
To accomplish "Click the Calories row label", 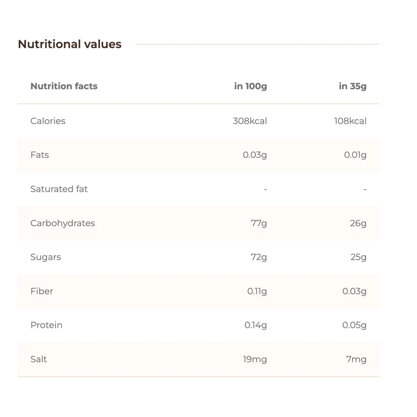I will 48,121.
